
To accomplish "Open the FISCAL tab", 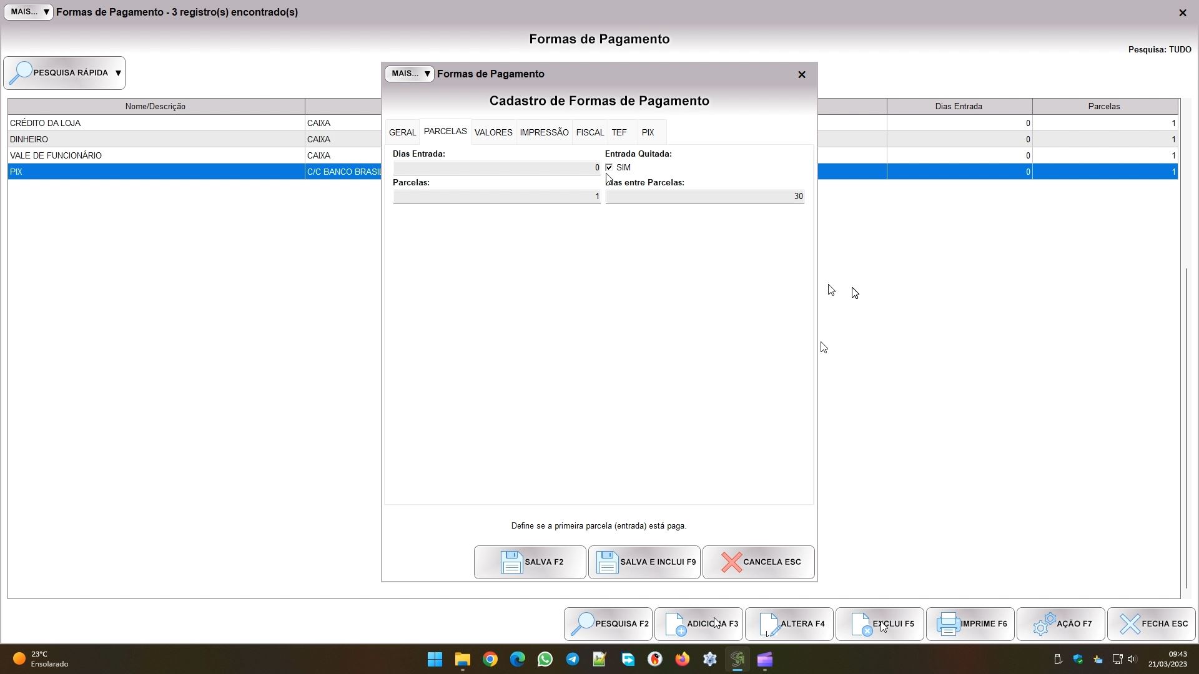I will pyautogui.click(x=590, y=132).
